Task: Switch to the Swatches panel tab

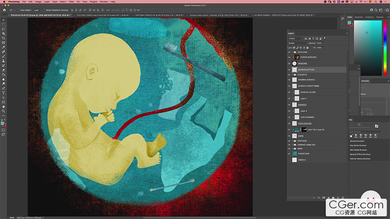Action: pyautogui.click(x=359, y=17)
